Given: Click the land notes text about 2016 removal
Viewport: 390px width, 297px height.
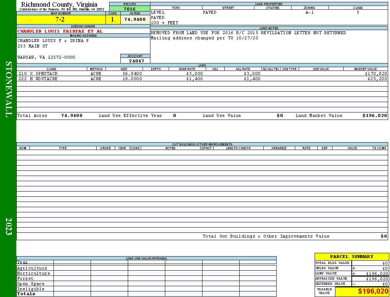Looking at the screenshot, I should click(x=248, y=33).
